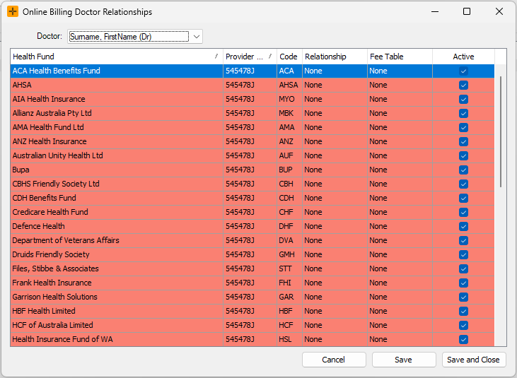The image size is (517, 378).
Task: Toggle Active for Files, Stibbe & Associates
Action: (463, 269)
